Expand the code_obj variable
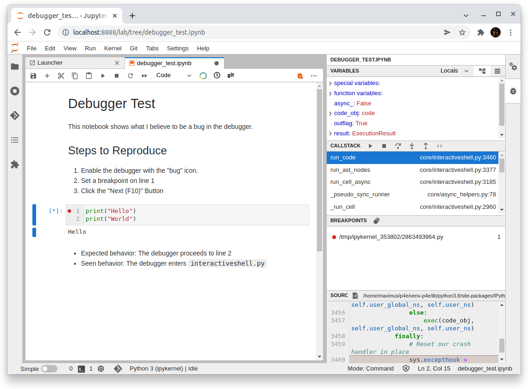Screen dimensions: 528x389 [331, 113]
